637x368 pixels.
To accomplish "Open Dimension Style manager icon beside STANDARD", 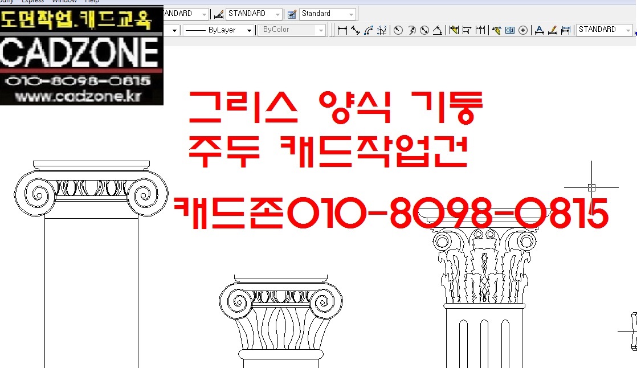I will [x=219, y=15].
